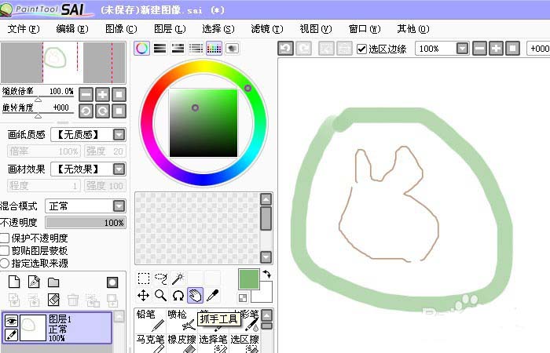Open the 100% zoom dropdown in toolbar
Image resolution: width=550 pixels, height=353 pixels.
pyautogui.click(x=463, y=49)
